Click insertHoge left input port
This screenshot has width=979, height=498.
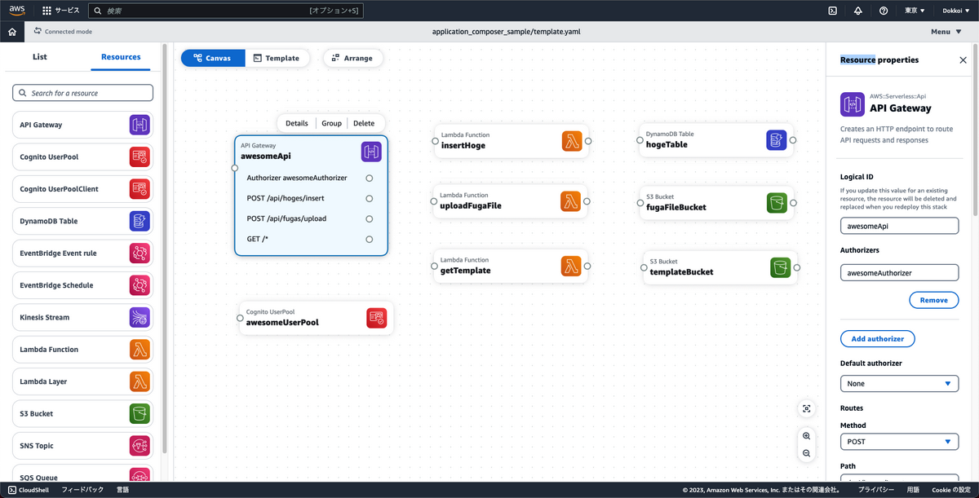pyautogui.click(x=435, y=140)
